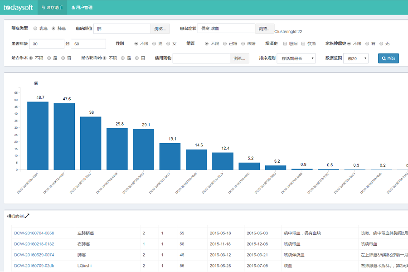The width and height of the screenshot is (408, 272).
Task: Expand the 相似病例 panel with arrows icon
Action: (x=27, y=216)
